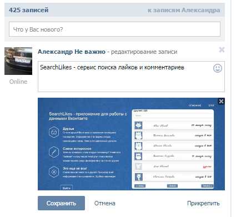The height and width of the screenshot is (217, 246).
Task: Click the "Это еще не все!" hexagon icon
Action: click(x=54, y=171)
